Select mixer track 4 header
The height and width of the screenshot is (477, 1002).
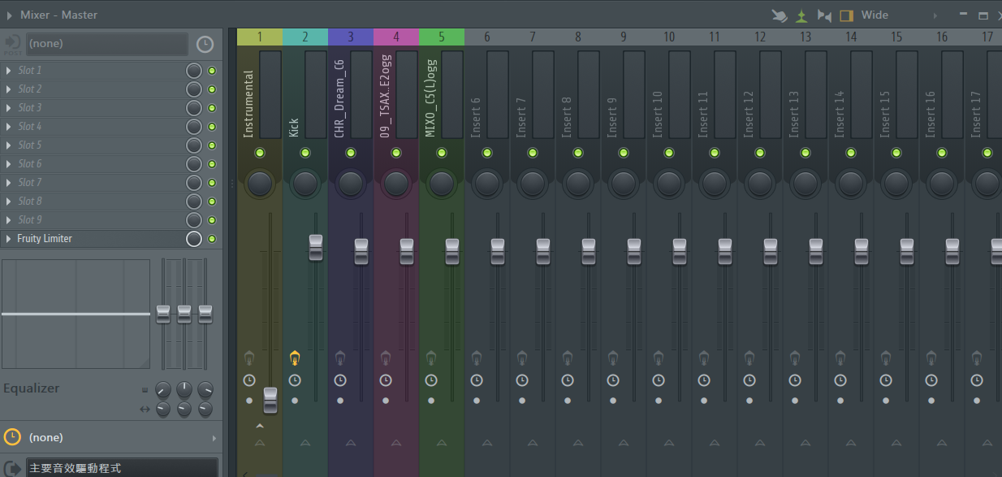click(x=396, y=37)
